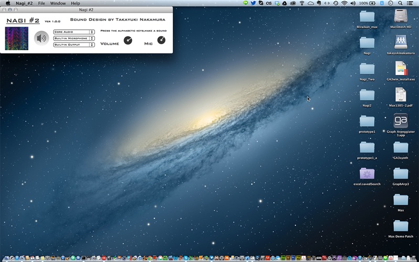Open the File menu
Image resolution: width=419 pixels, height=262 pixels.
pyautogui.click(x=41, y=3)
